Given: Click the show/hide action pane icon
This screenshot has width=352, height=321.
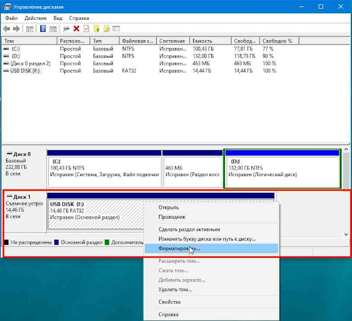Looking at the screenshot, I should click(53, 29).
